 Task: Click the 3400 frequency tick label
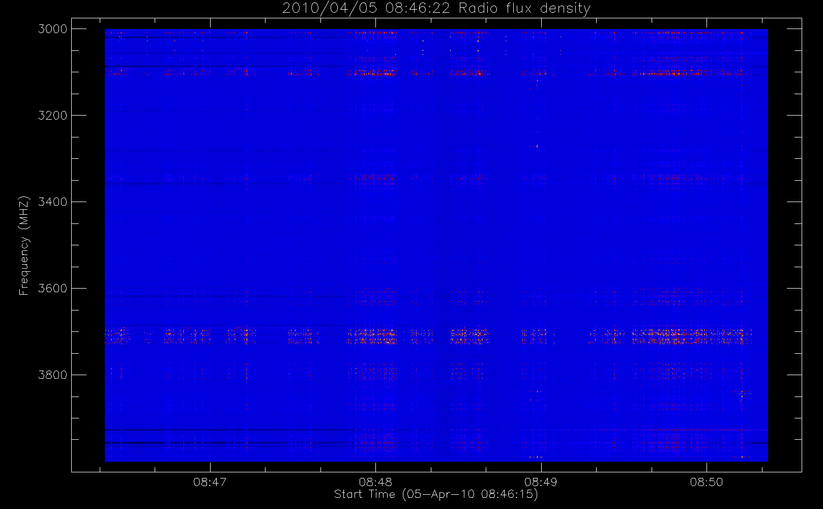coord(53,202)
